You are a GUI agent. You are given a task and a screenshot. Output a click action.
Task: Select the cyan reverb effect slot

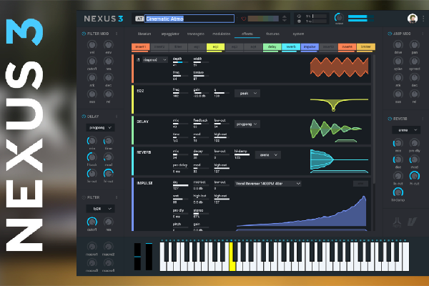(x=291, y=46)
